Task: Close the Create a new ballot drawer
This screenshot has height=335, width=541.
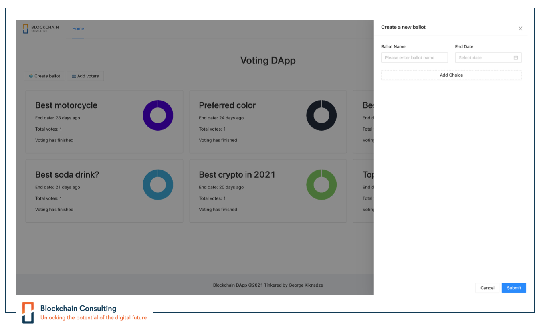Action: [x=520, y=29]
